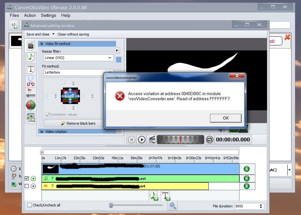301x215 pixels.
Task: Click the edit link in main window
Action: 272,41
